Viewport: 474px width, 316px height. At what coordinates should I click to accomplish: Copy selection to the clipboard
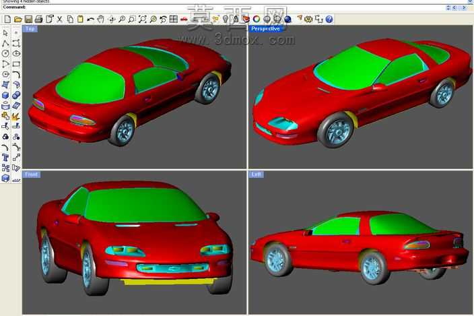click(70, 20)
